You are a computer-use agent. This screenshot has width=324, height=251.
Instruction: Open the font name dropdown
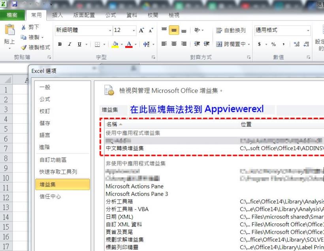coord(110,30)
